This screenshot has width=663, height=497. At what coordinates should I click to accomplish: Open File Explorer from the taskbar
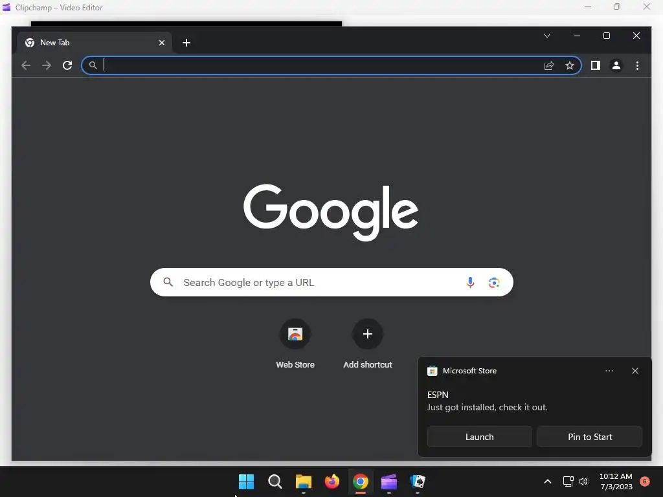point(303,481)
